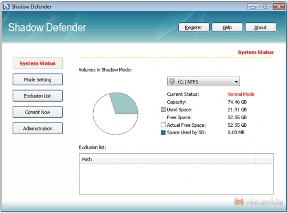Image resolution: width=288 pixels, height=213 pixels.
Task: Click the Exclusion list: label
Action: [93, 148]
